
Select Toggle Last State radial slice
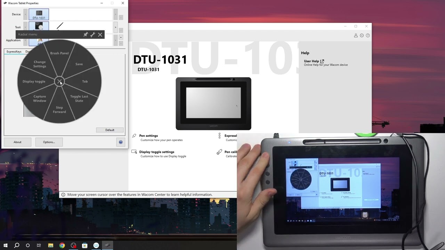click(x=79, y=99)
